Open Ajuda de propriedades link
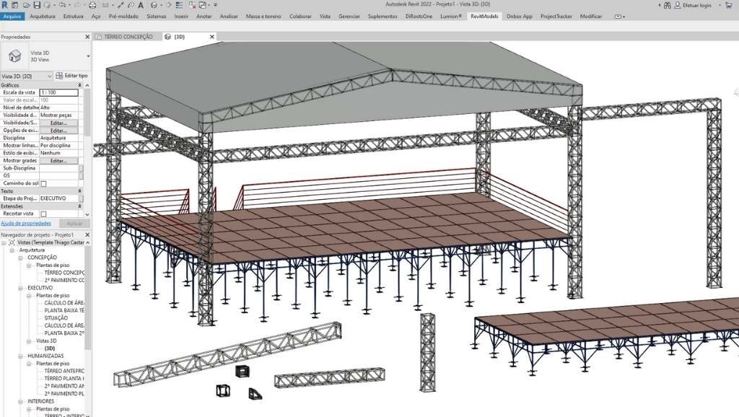Viewport: 739px width, 417px height. [27, 223]
